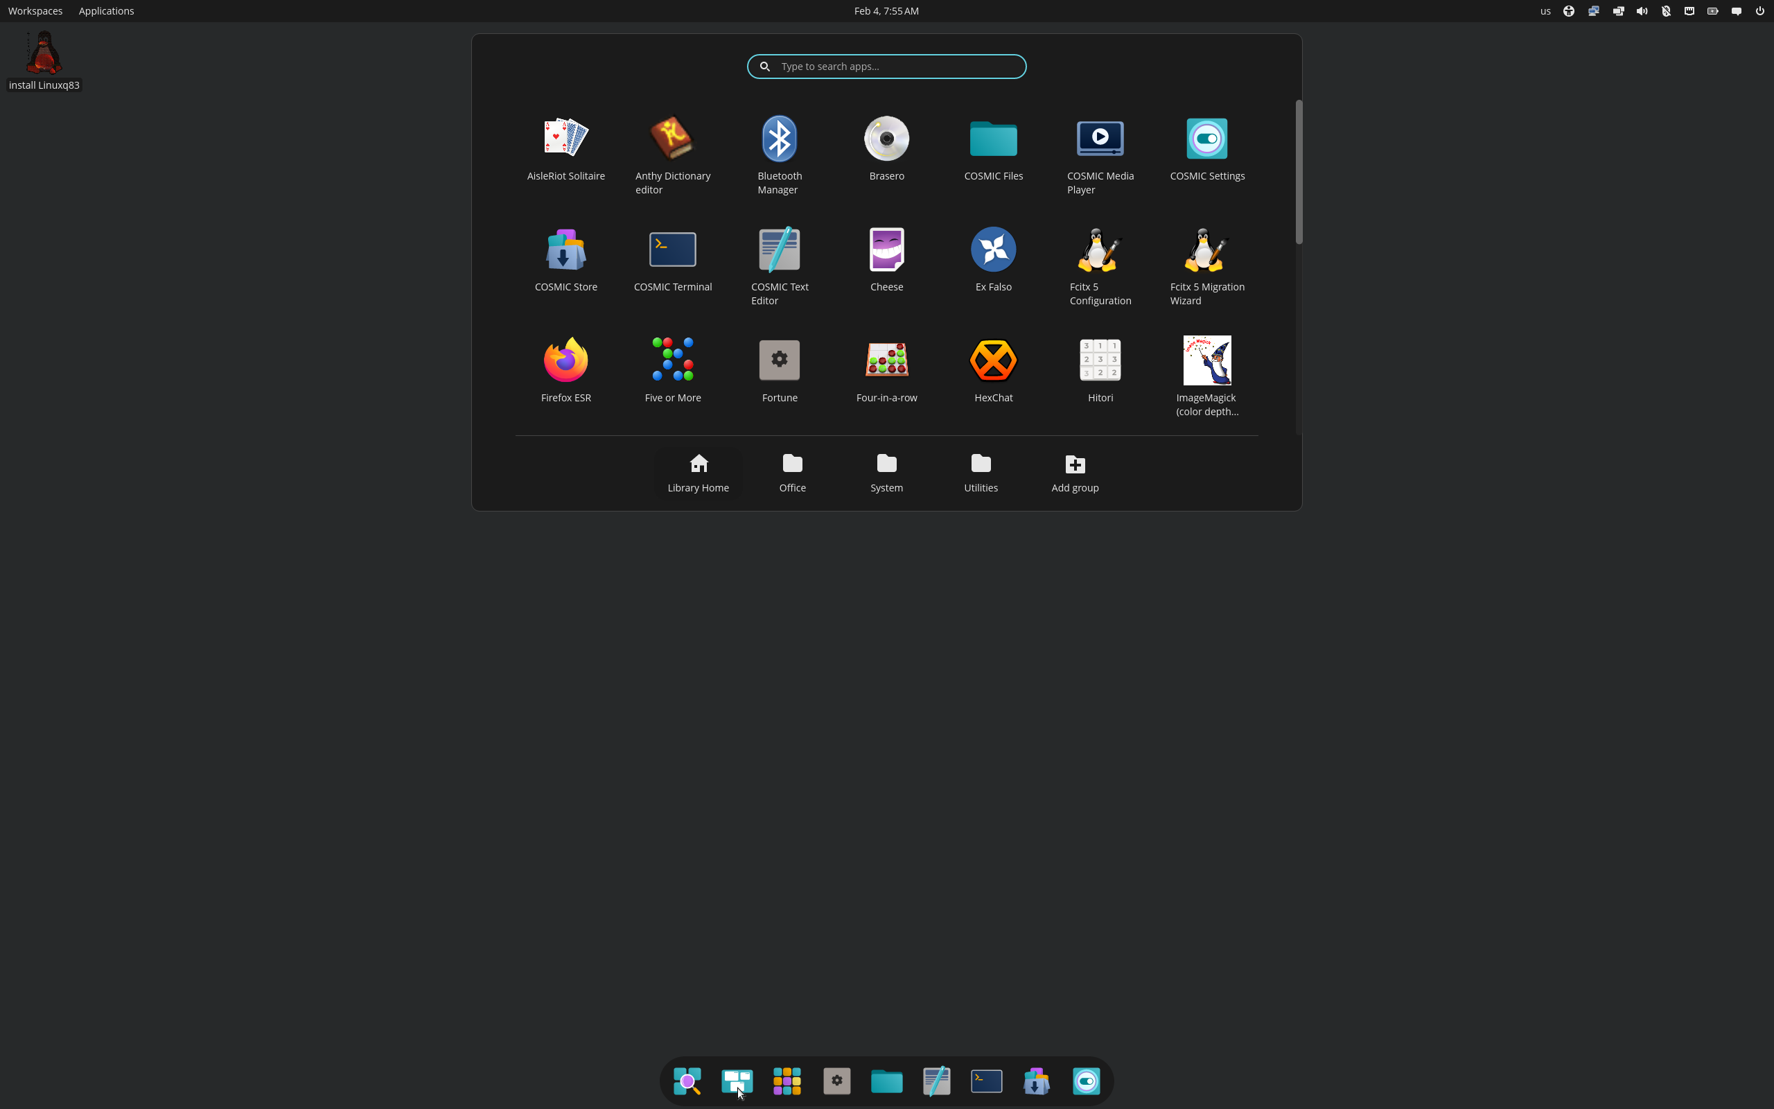This screenshot has height=1109, width=1774.
Task: Focus the search apps field
Action: 886,67
